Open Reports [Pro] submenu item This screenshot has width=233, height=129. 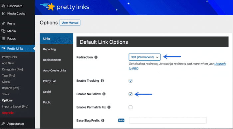point(11,88)
